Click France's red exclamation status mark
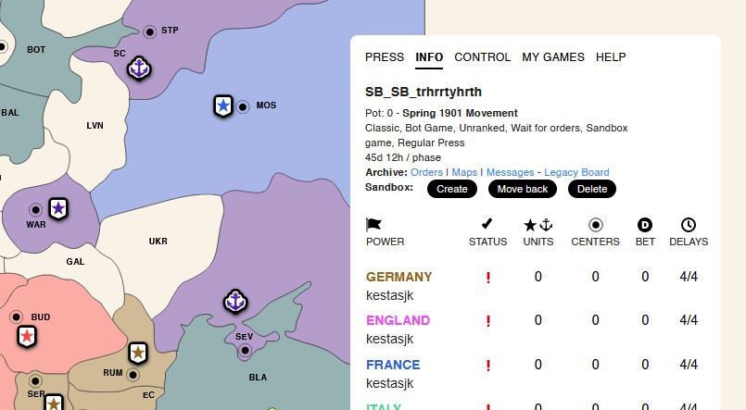Image resolution: width=746 pixels, height=410 pixels. (x=488, y=366)
